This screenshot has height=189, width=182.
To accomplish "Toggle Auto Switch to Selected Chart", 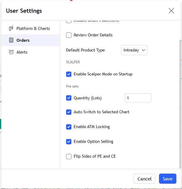I will click(69, 112).
